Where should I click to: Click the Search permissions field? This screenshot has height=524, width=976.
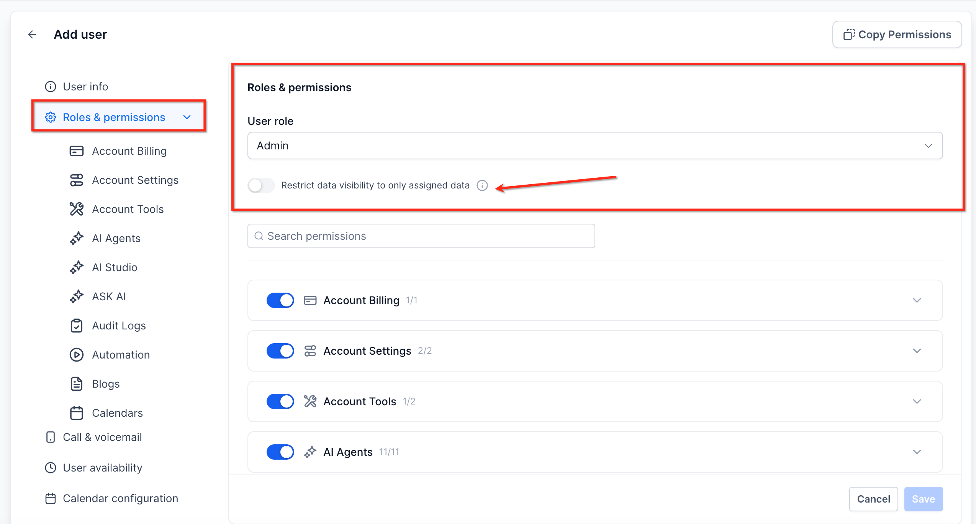point(421,236)
